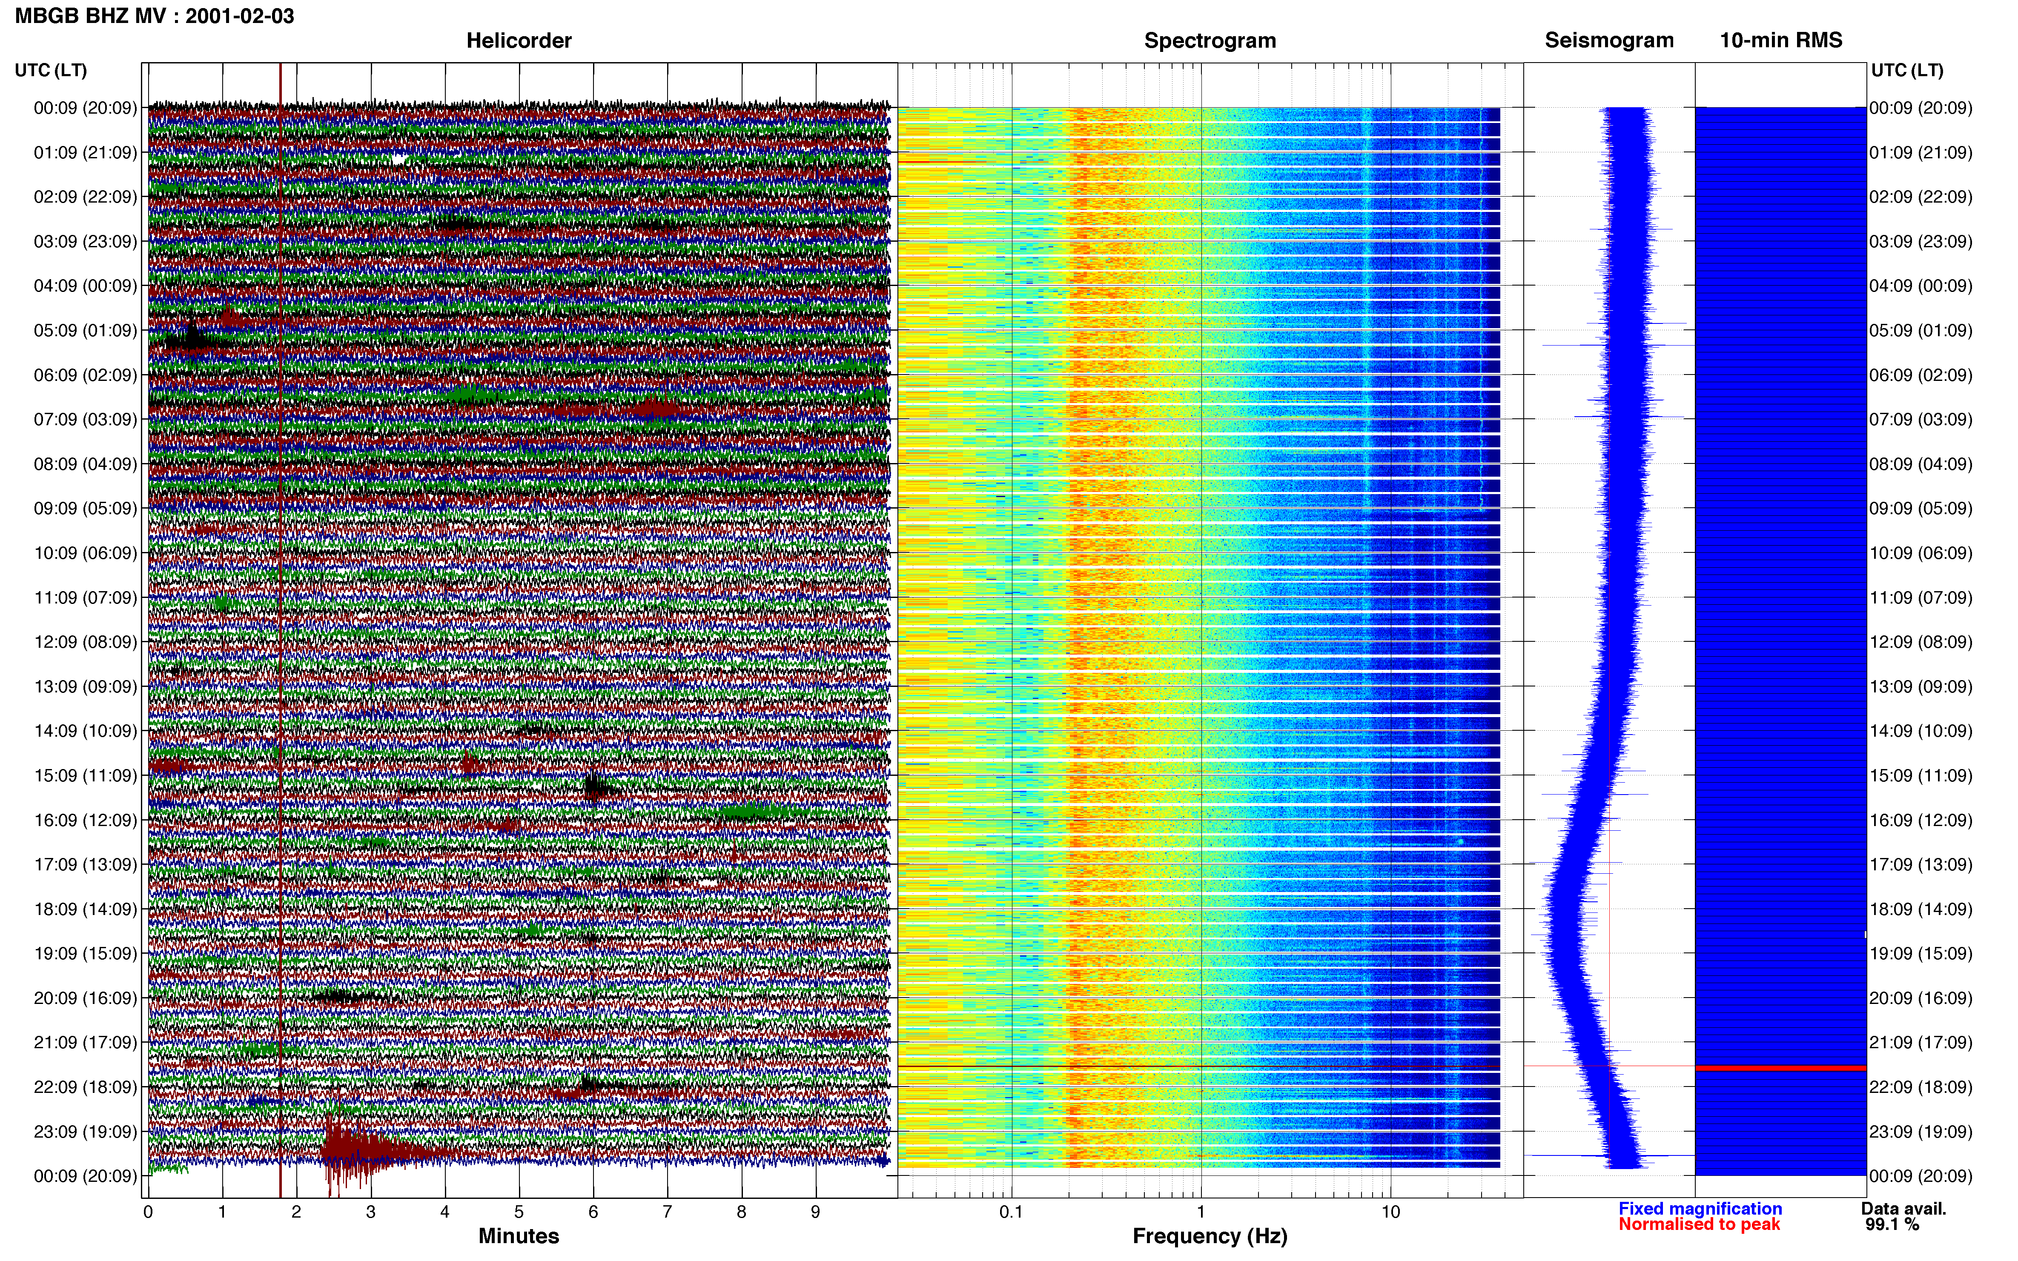
Task: Click left-axis time label 06:09 (02:09)
Action: pyautogui.click(x=85, y=375)
